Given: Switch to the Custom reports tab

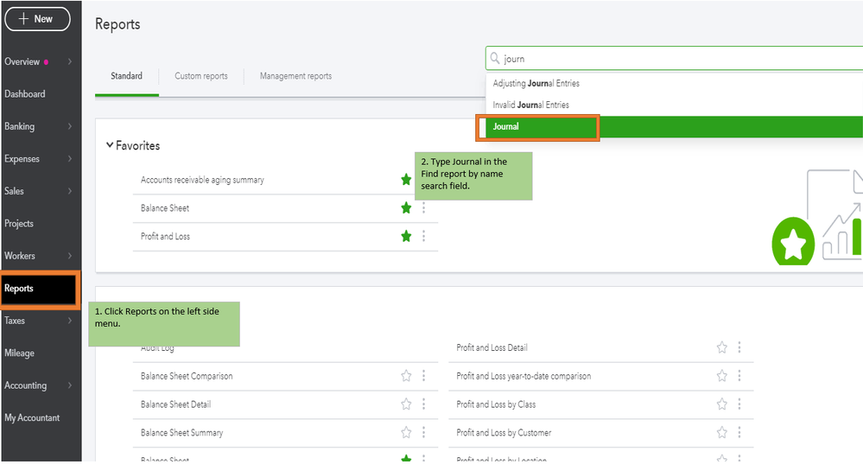Looking at the screenshot, I should (201, 76).
